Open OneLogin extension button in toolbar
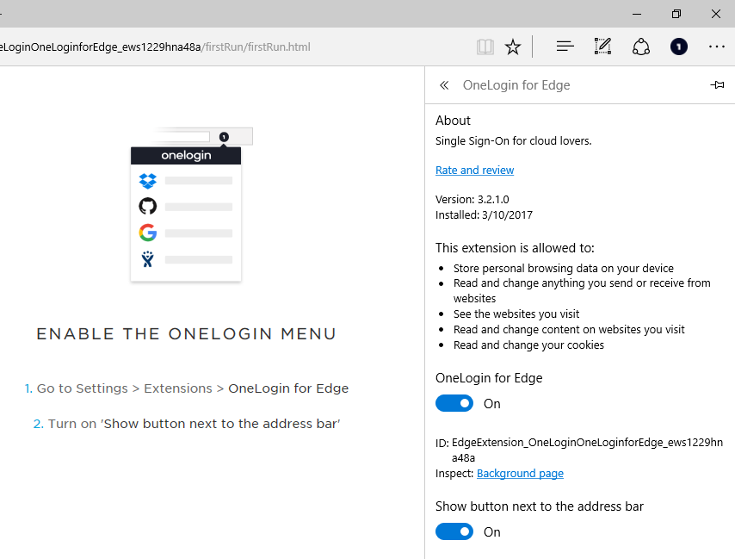 tap(679, 47)
